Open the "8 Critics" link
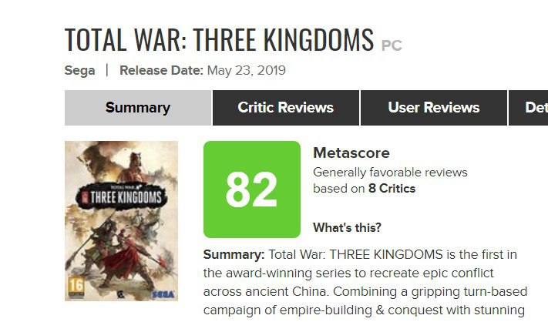This screenshot has width=548, height=322. [391, 188]
